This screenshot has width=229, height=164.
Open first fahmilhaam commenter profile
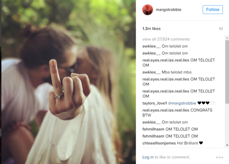click(153, 129)
